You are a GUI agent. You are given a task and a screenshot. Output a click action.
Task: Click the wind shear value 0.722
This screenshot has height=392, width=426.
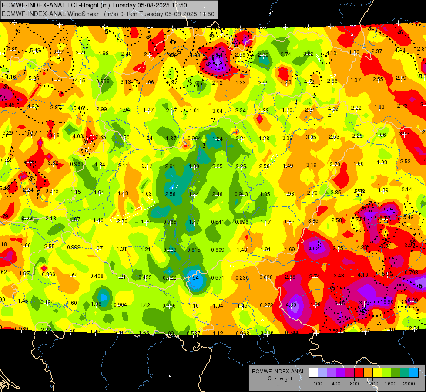pyautogui.click(x=169, y=278)
